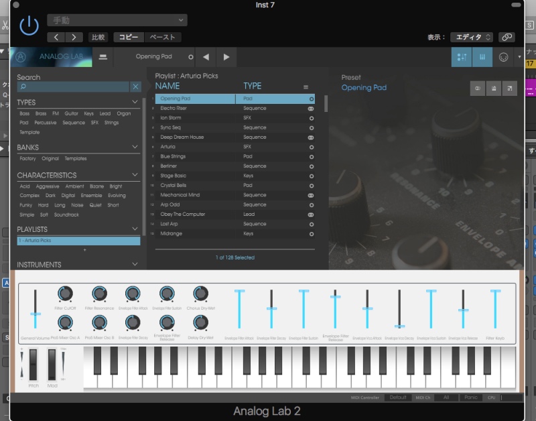Open the エディタ view dropdown
This screenshot has width=536, height=421.
click(x=472, y=37)
